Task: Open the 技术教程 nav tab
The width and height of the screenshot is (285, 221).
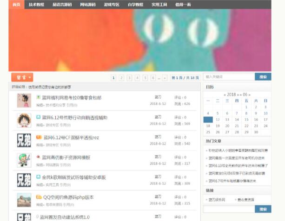Action: pyautogui.click(x=36, y=5)
